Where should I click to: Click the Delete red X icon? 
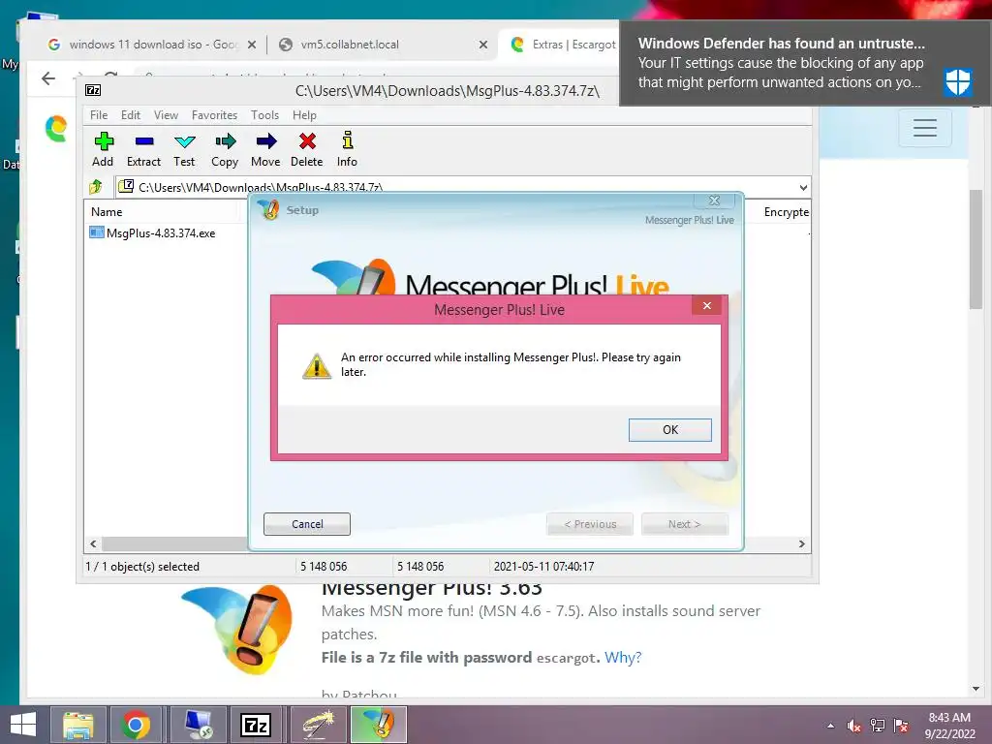(x=307, y=141)
